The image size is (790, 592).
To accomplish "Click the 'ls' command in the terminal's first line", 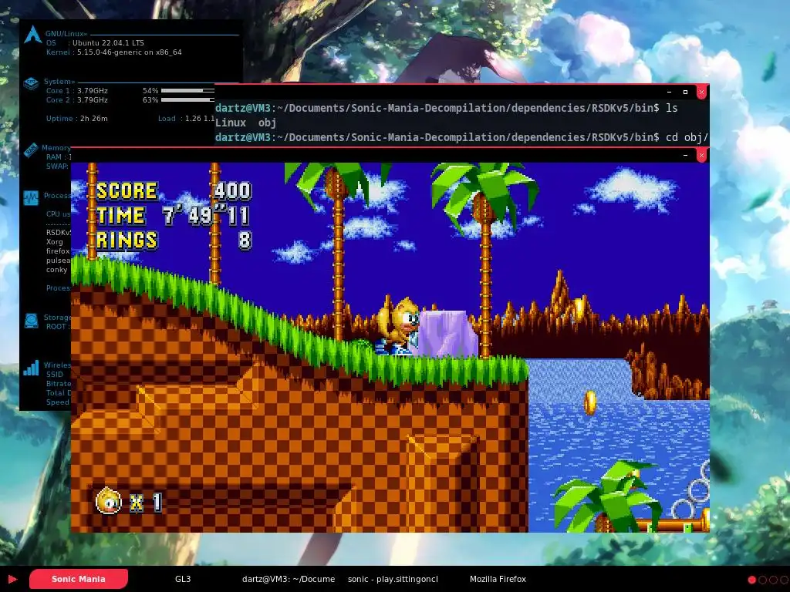I will coord(672,108).
